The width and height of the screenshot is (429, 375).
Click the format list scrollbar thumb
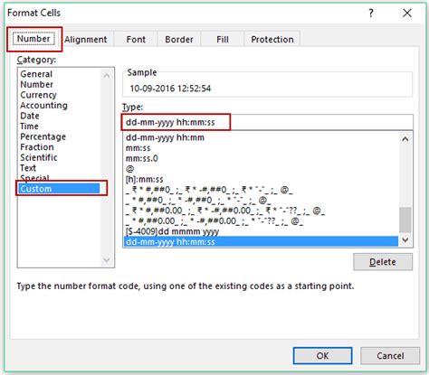(405, 220)
